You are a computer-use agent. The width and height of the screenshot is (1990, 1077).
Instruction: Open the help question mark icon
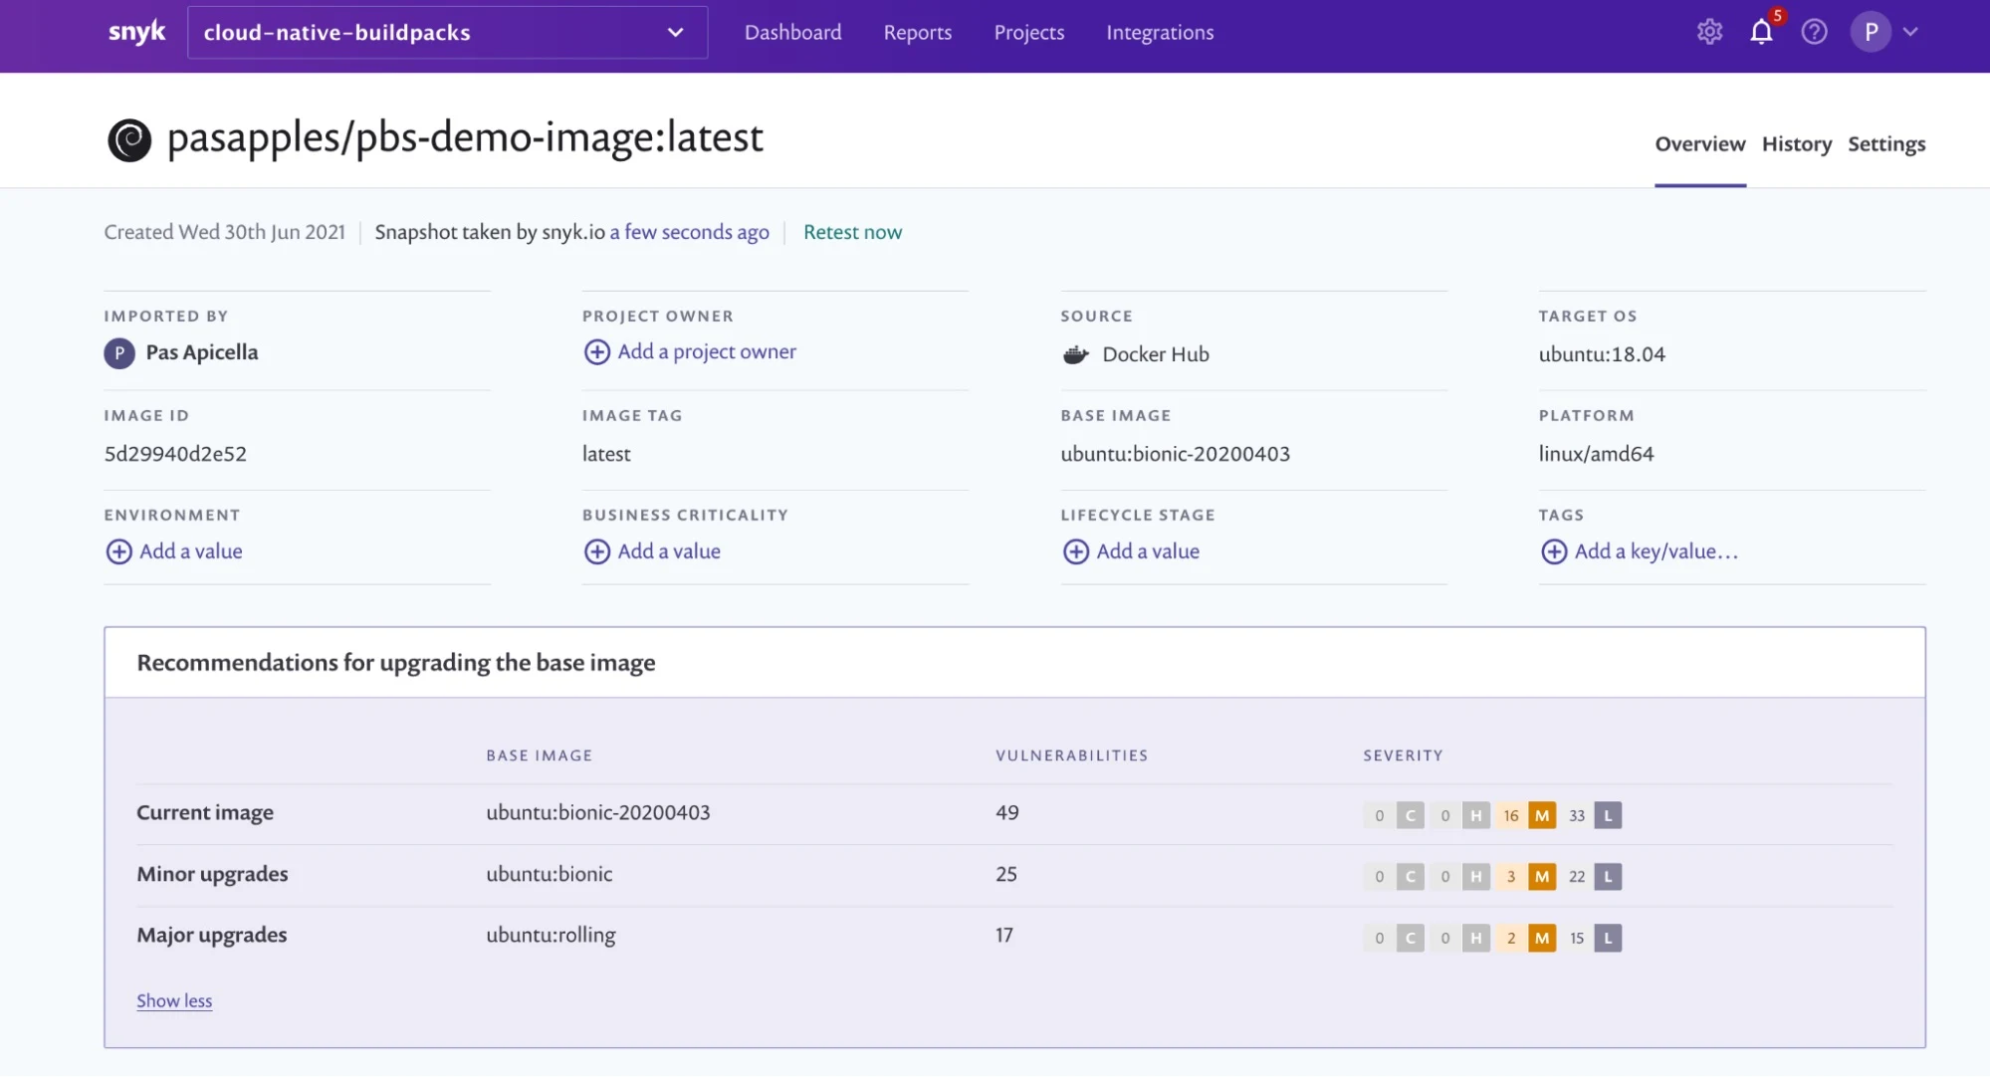click(x=1814, y=32)
